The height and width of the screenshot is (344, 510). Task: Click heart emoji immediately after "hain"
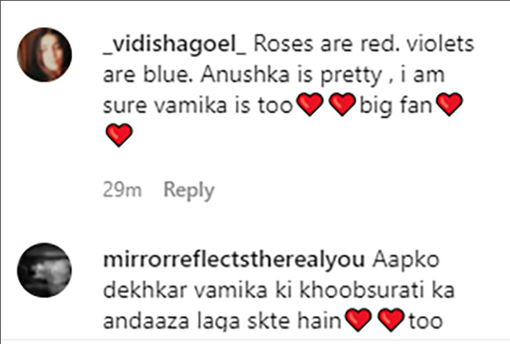click(x=358, y=320)
